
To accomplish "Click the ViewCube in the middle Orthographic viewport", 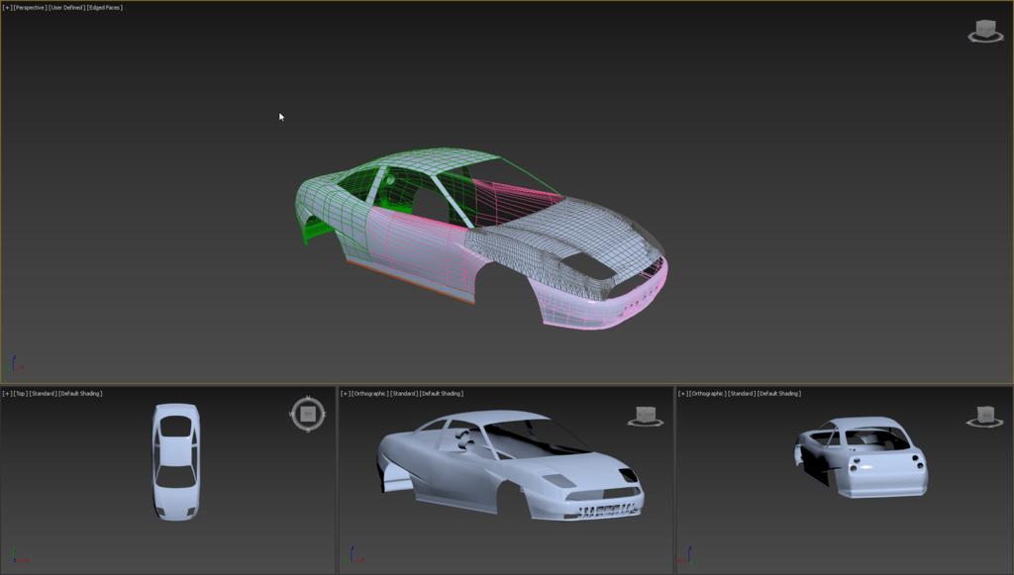I will [646, 417].
